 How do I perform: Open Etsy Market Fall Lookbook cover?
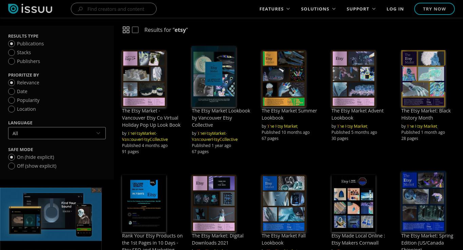coord(284,203)
